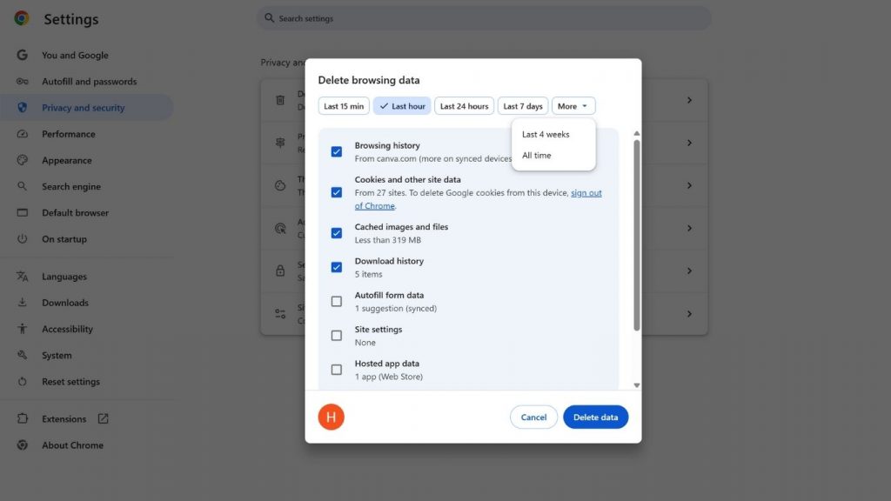Screen dimensions: 891x501
Task: Enable the Autofill form data checkbox
Action: [337, 301]
